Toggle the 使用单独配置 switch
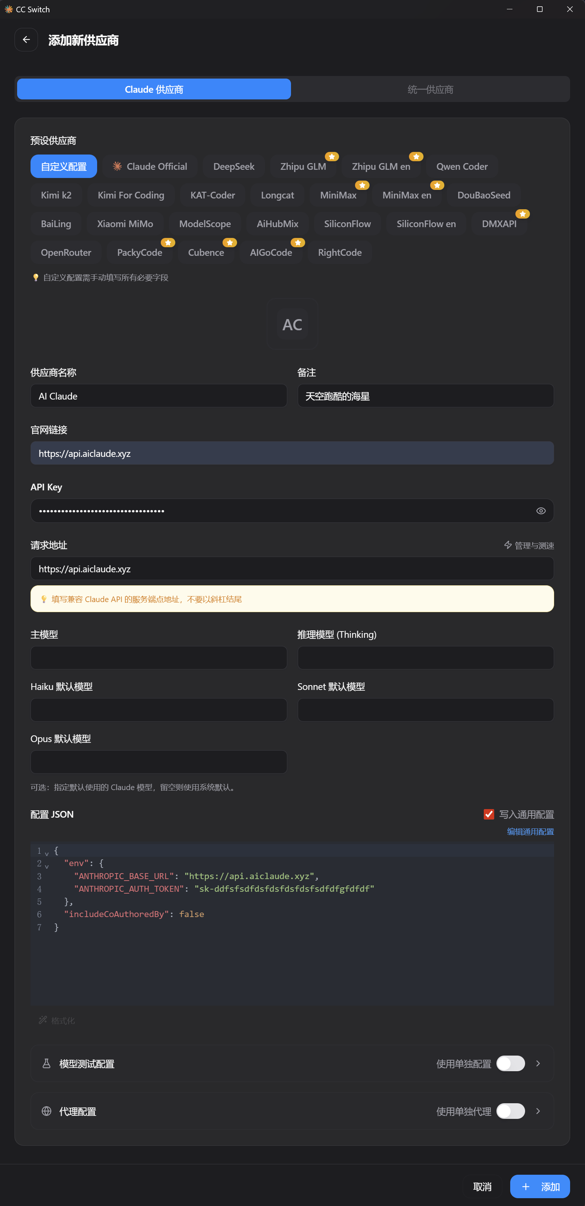Screen dimensions: 585x1206 (x=511, y=1064)
